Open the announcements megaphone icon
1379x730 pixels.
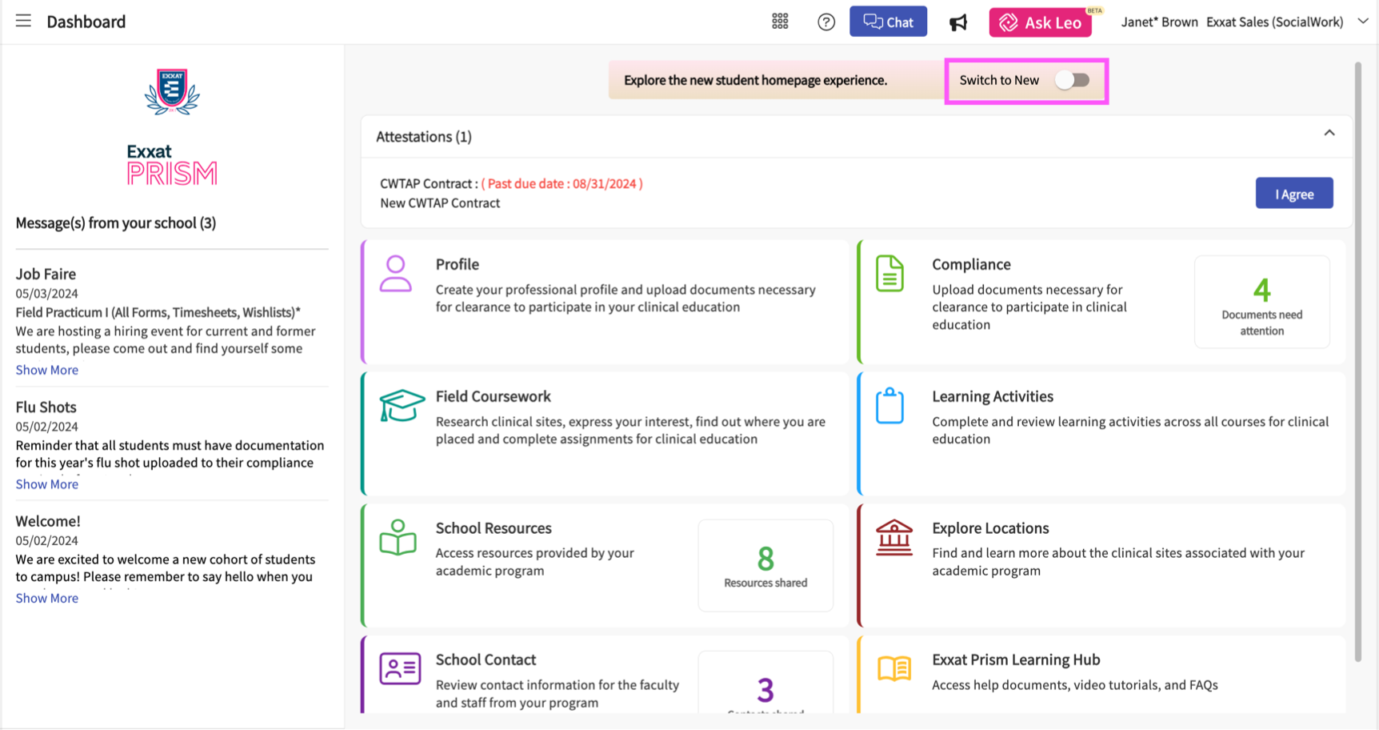pos(958,22)
